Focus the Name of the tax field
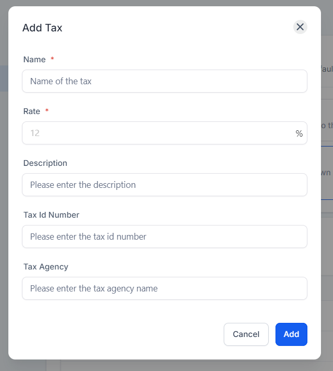Screen dimensions: 333x371 [165, 81]
